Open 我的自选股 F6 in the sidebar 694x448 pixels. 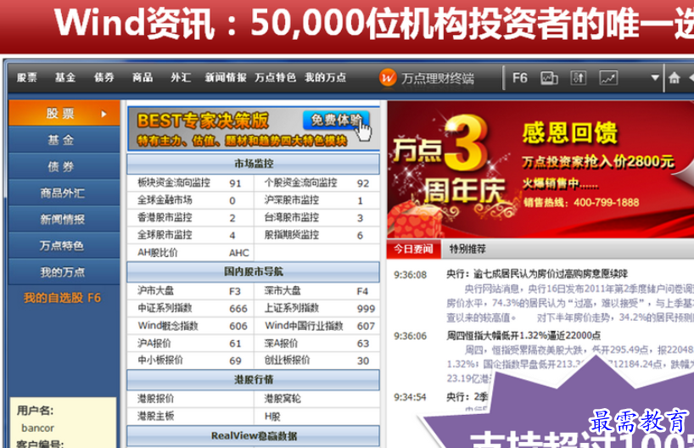coord(62,298)
